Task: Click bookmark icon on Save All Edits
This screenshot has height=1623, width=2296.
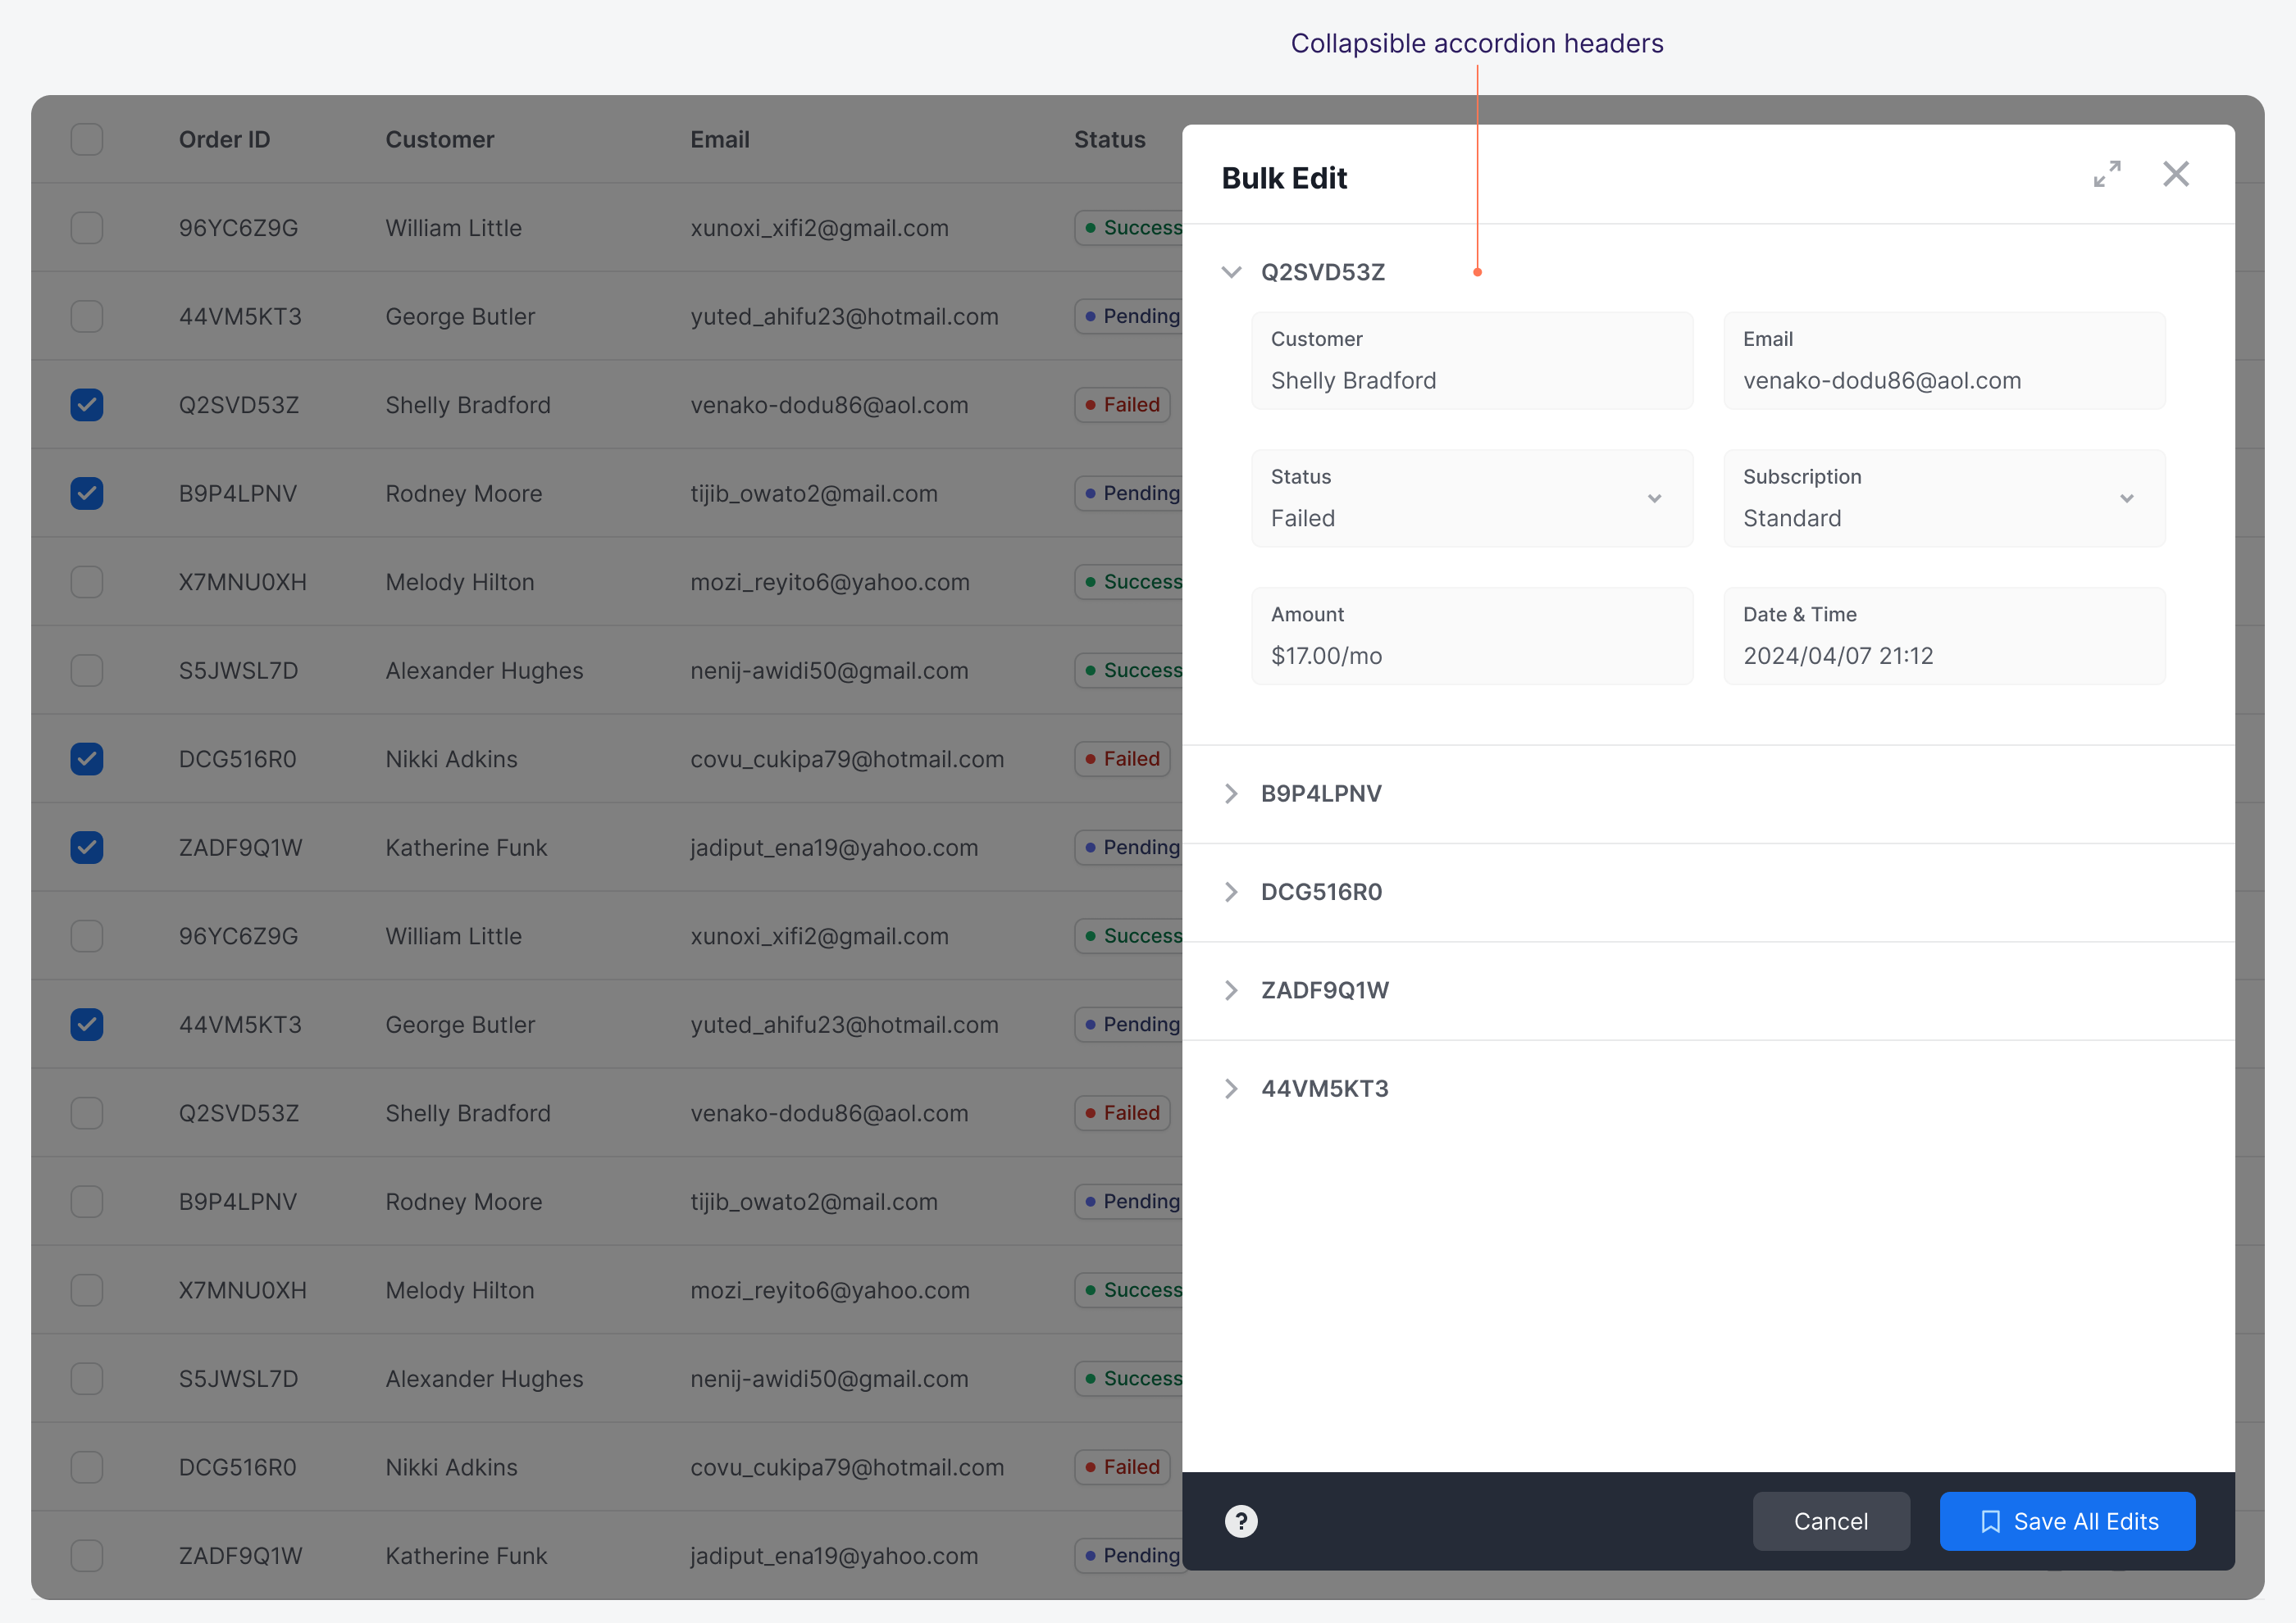Action: pos(1990,1521)
